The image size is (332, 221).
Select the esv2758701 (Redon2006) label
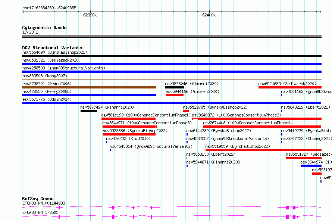47,84
